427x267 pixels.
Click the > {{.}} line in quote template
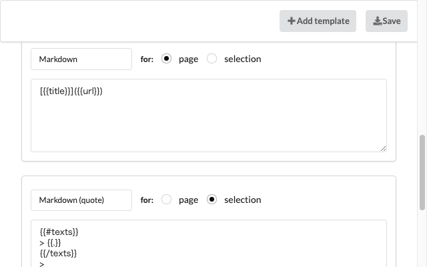coord(51,242)
